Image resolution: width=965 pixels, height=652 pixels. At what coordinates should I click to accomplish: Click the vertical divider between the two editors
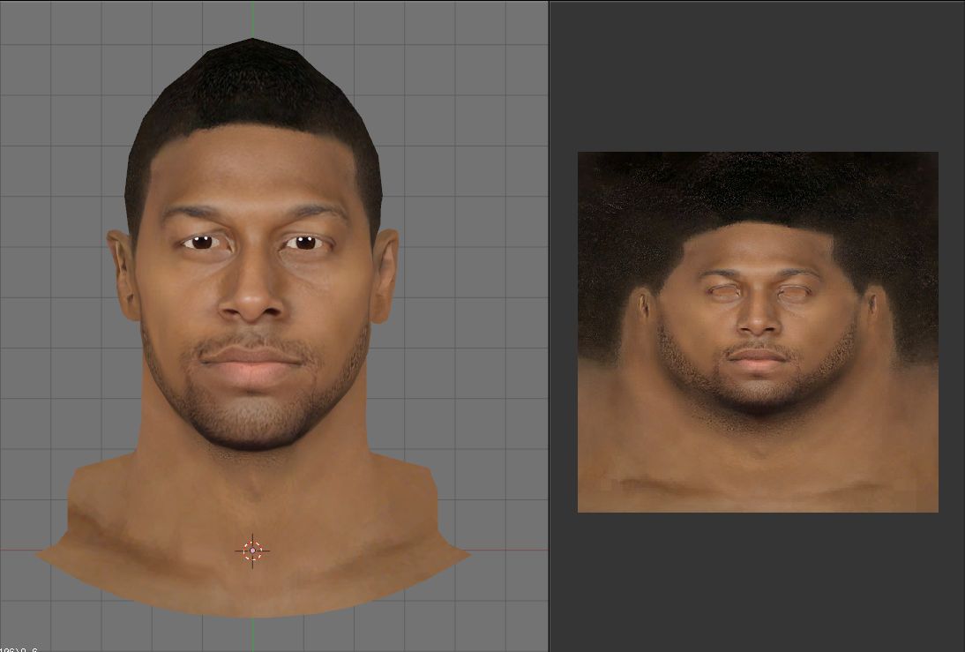549,326
